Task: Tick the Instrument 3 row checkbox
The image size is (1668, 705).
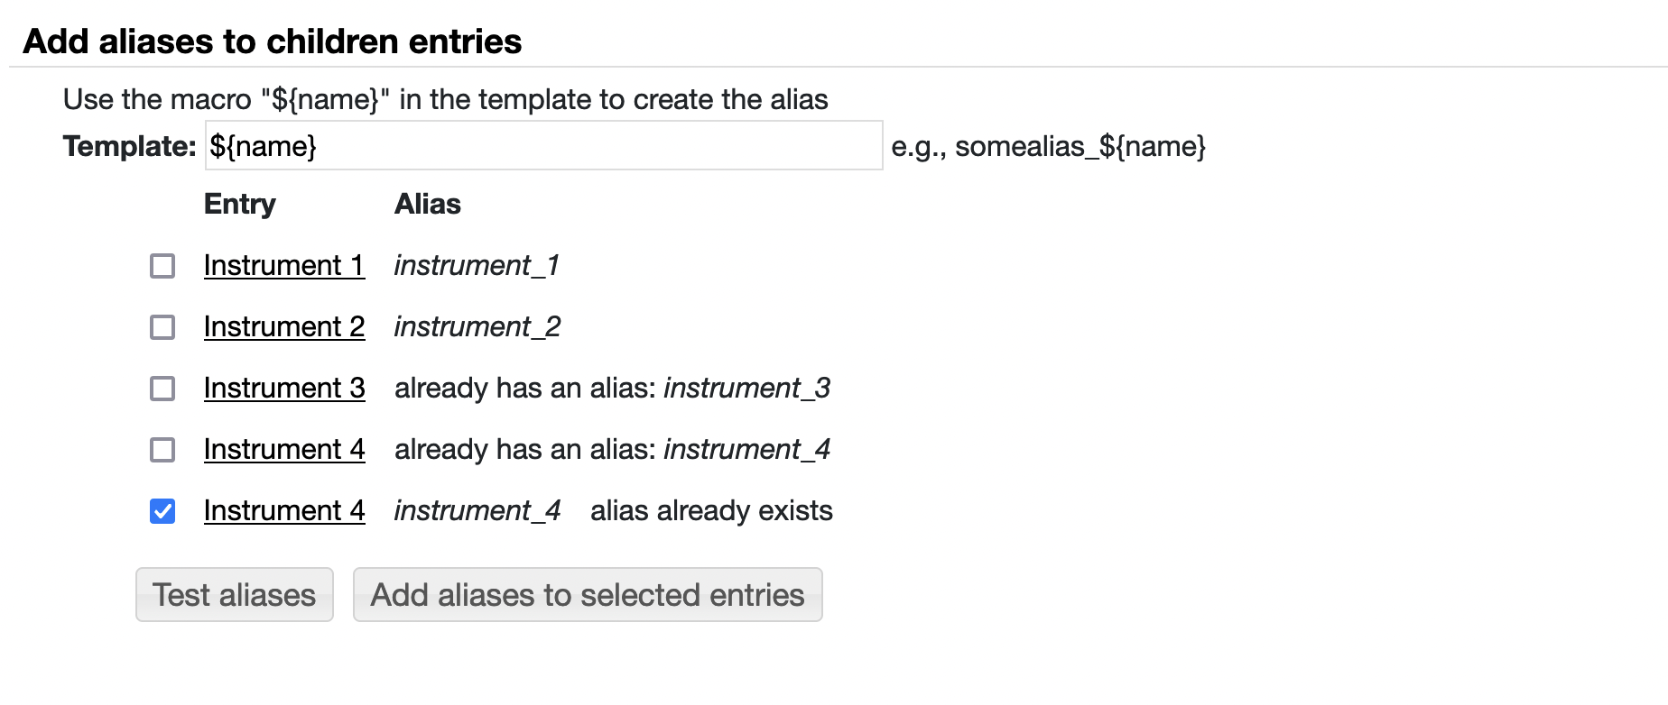Action: [162, 389]
